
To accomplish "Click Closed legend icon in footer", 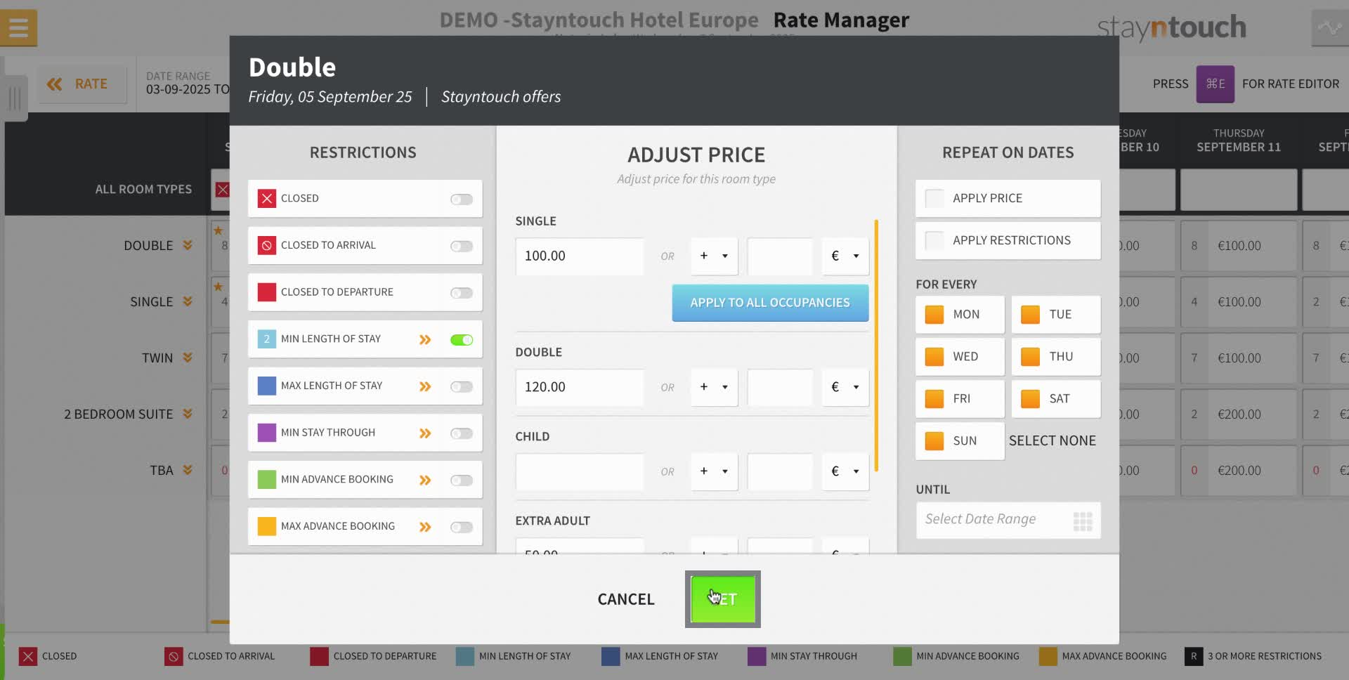I will (27, 657).
